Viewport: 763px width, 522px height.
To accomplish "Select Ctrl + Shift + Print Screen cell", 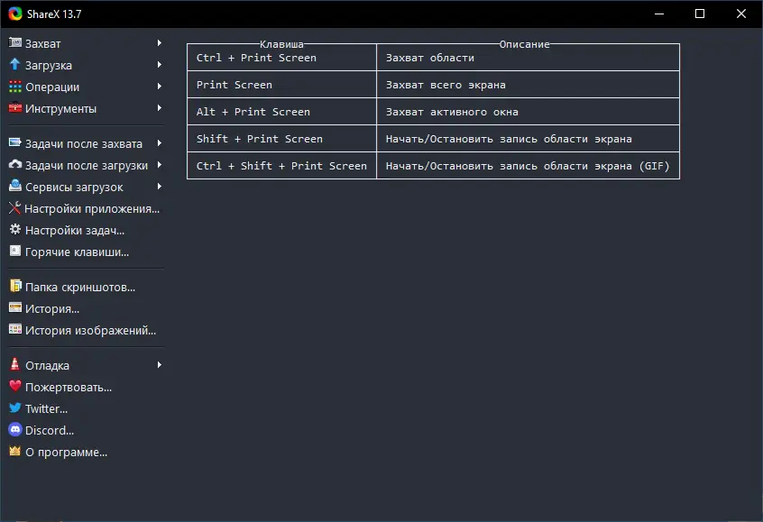I will [281, 165].
